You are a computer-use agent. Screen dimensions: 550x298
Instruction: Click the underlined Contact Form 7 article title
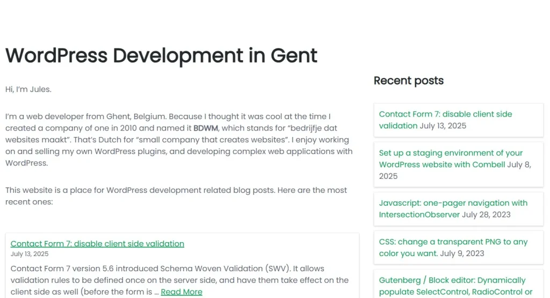click(x=97, y=244)
